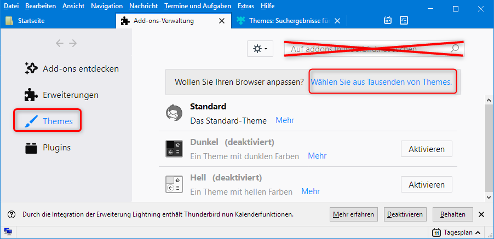Open the gear tools dropdown
The width and height of the screenshot is (494, 239).
pyautogui.click(x=260, y=49)
